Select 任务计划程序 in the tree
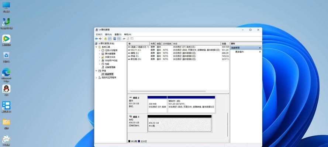The image size is (328, 147). pos(110,50)
